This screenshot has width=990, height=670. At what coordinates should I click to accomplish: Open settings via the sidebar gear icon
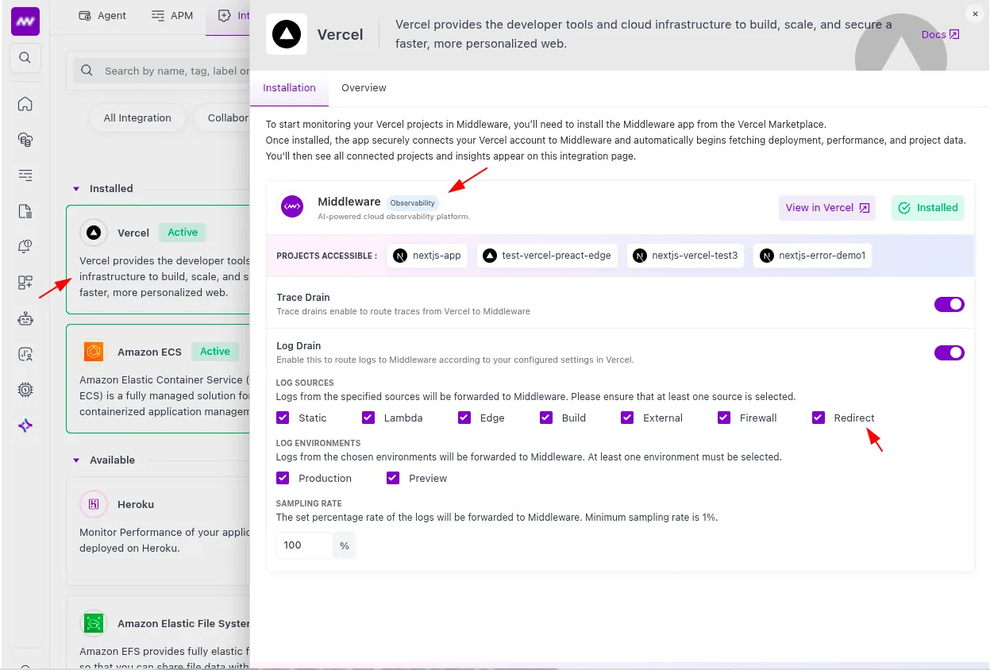(25, 390)
